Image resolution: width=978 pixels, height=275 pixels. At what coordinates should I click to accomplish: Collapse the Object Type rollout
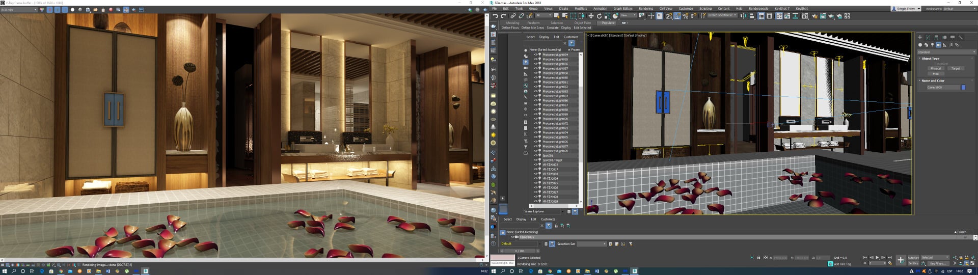coord(930,59)
